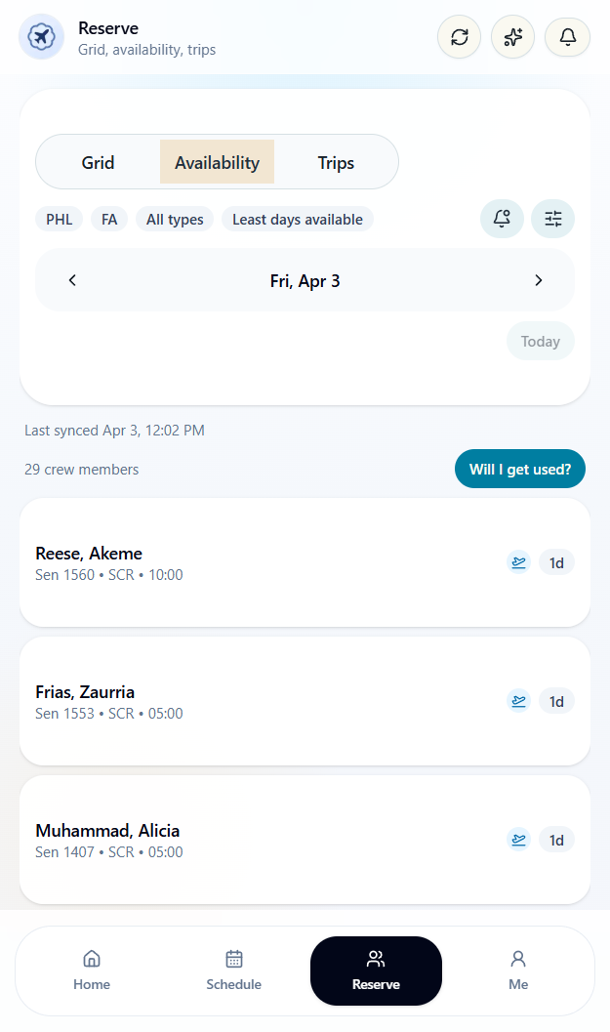Go to previous day with left chevron
The image size is (610, 1032).
72,280
